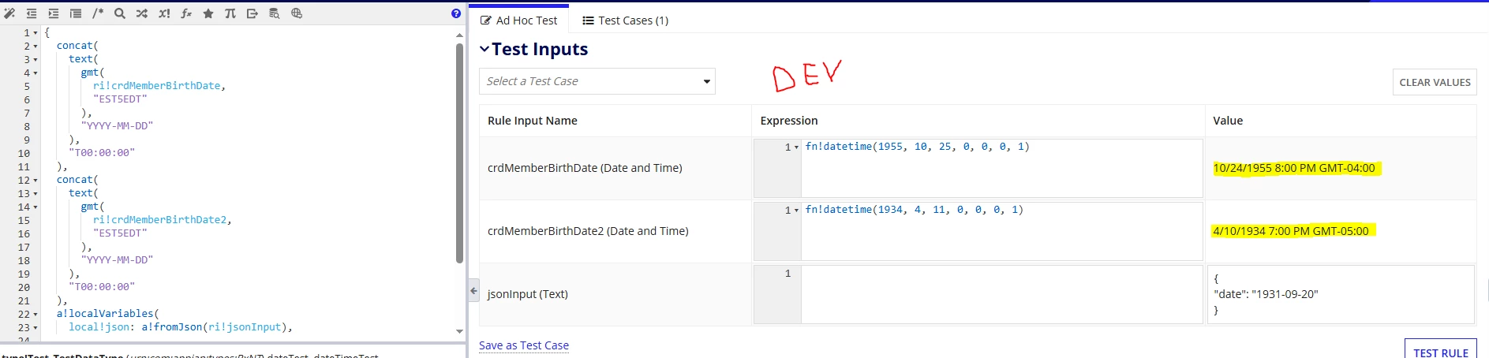Click the x! toolbar icon

164,13
